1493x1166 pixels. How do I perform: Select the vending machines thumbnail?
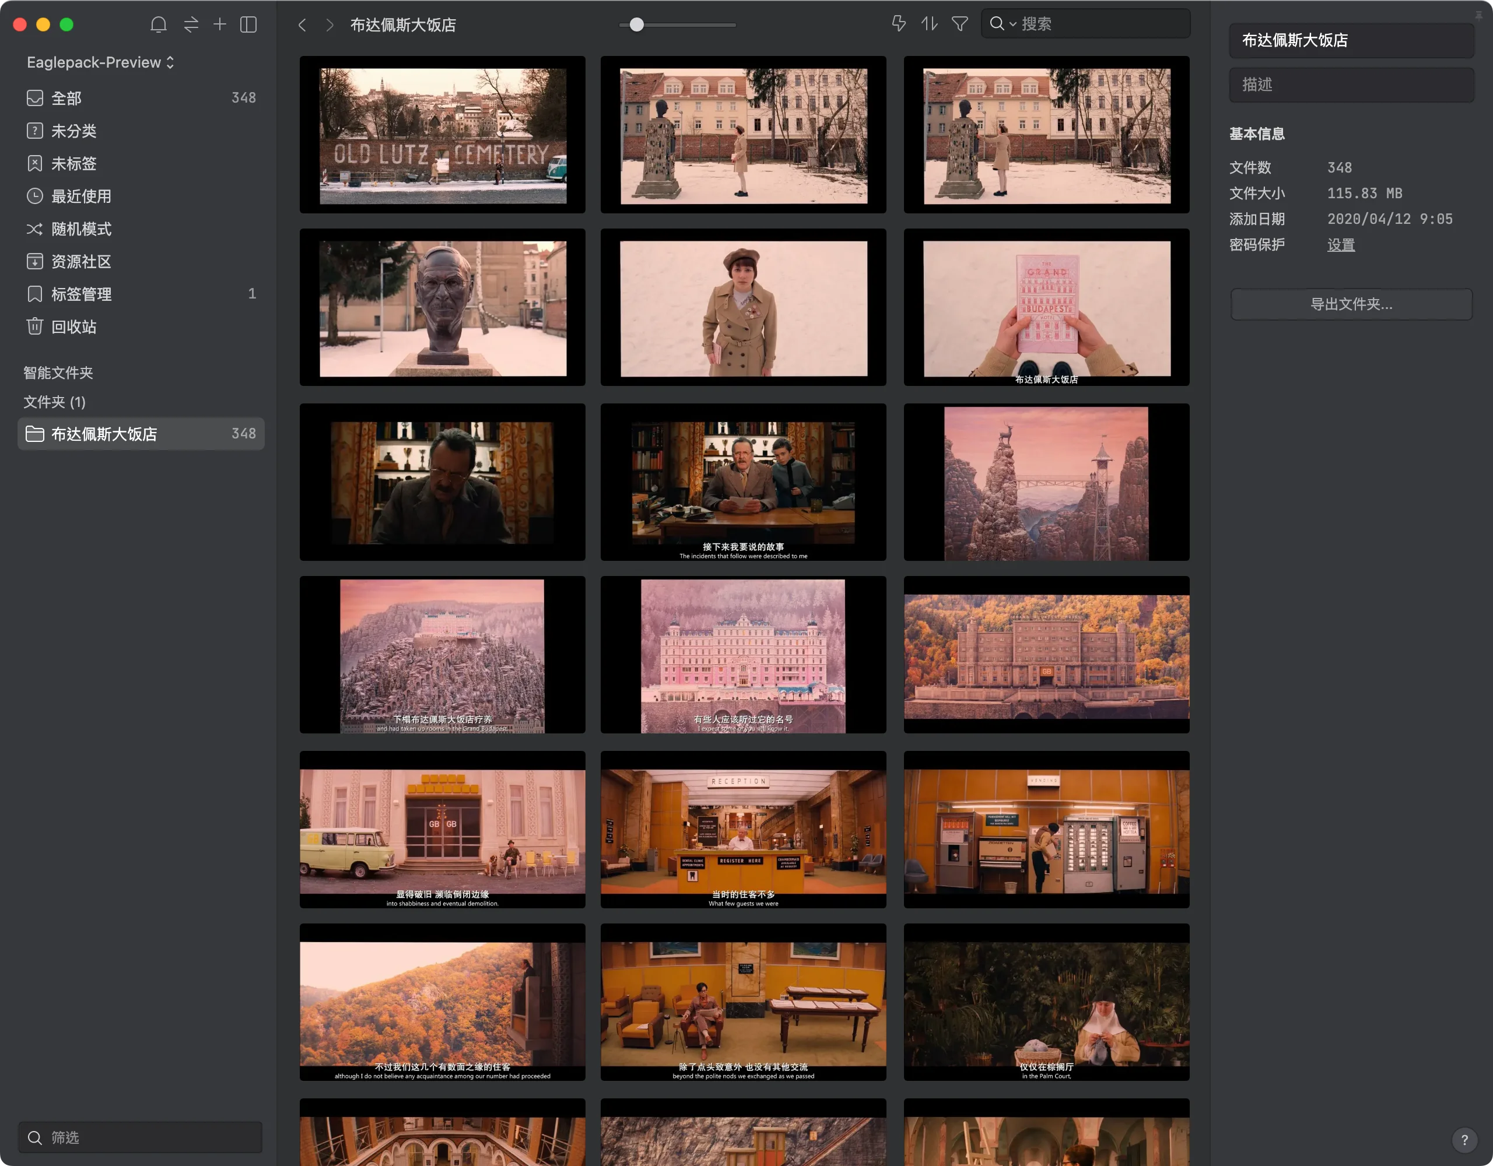point(1047,830)
